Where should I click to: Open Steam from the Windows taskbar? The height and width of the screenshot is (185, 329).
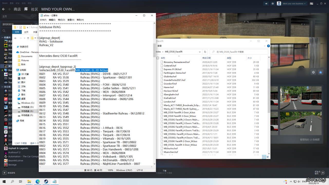(46, 181)
